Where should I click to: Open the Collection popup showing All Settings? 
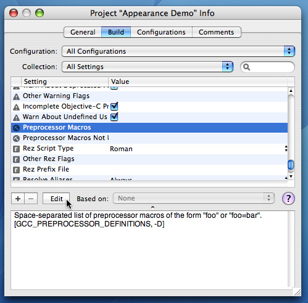(148, 67)
